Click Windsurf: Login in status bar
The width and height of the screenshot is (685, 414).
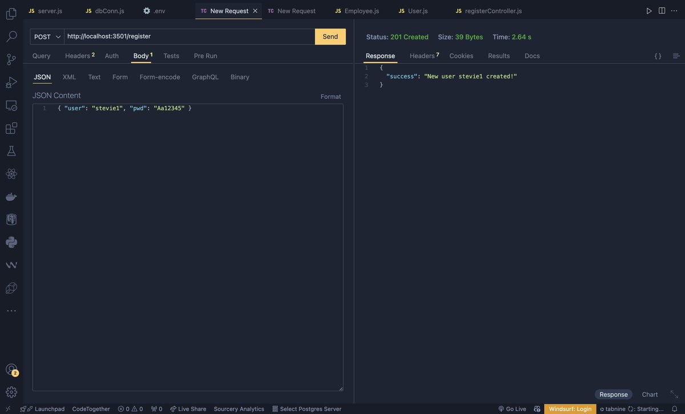[570, 409]
